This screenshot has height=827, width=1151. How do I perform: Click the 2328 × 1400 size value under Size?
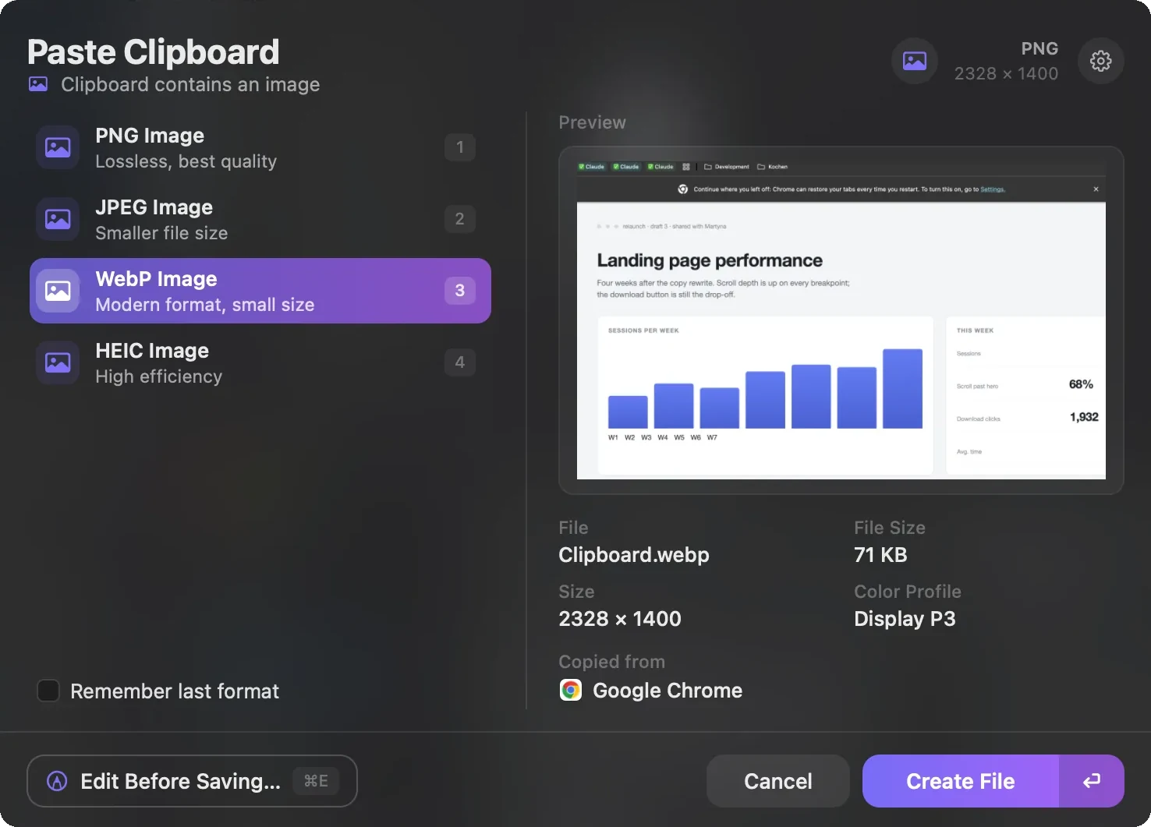pyautogui.click(x=620, y=619)
